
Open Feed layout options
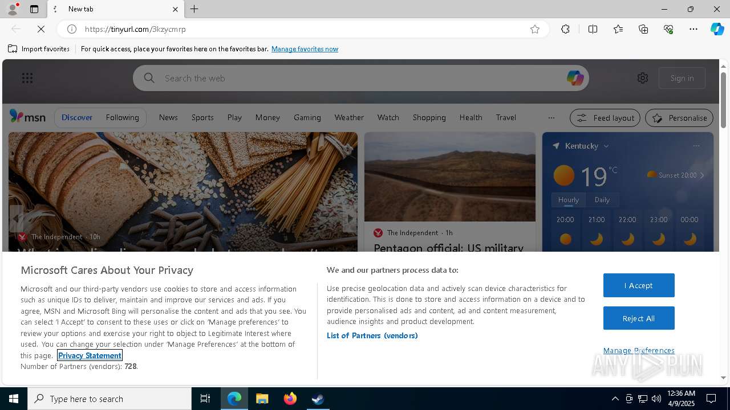coord(606,118)
